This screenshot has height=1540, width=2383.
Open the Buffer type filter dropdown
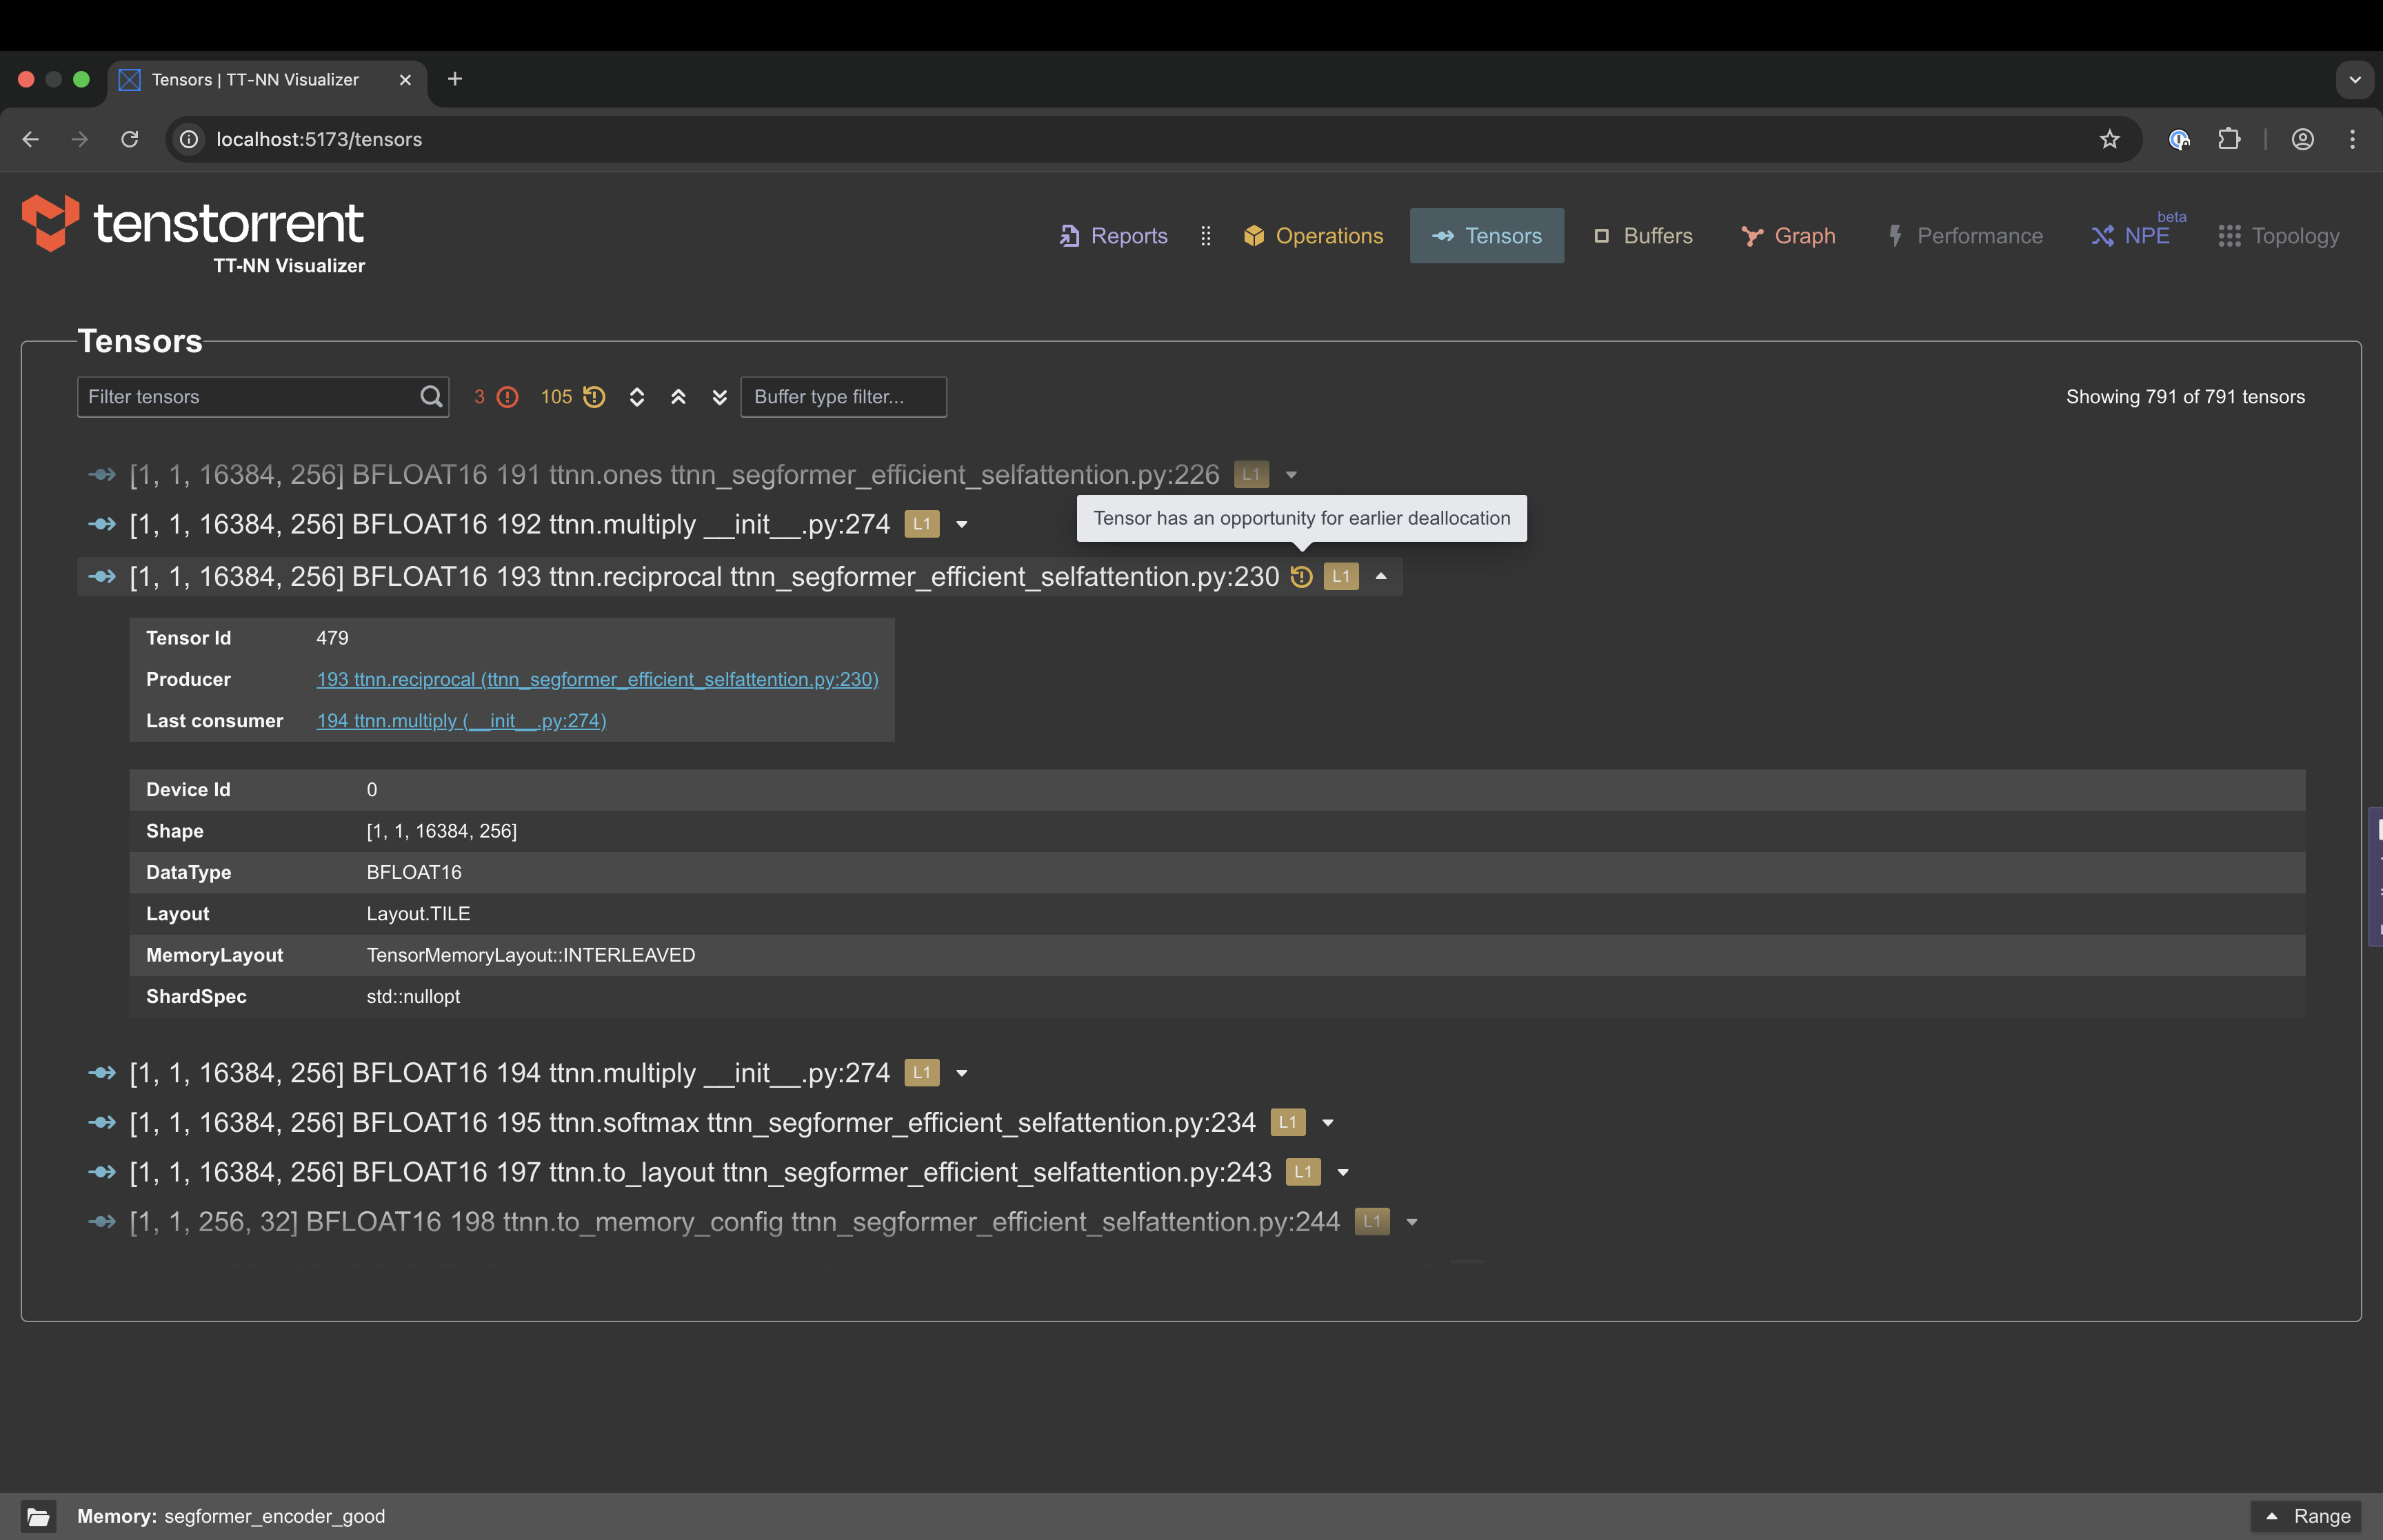[842, 397]
